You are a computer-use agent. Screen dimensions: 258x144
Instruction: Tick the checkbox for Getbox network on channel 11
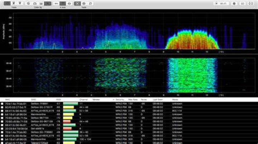[x=2, y=104]
